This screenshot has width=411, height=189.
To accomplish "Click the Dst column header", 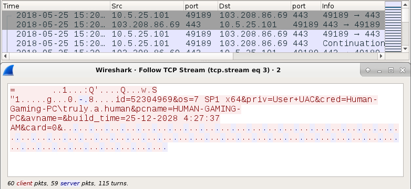I will [x=254, y=6].
